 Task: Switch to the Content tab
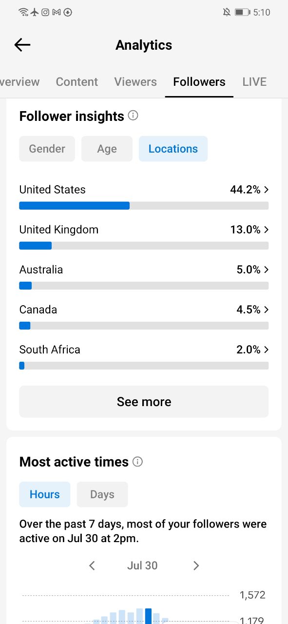[77, 82]
